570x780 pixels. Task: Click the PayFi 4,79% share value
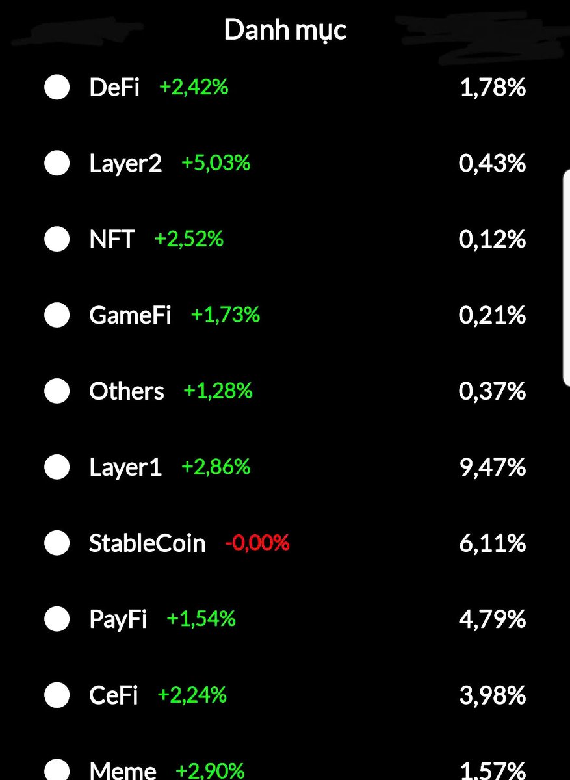pos(493,619)
